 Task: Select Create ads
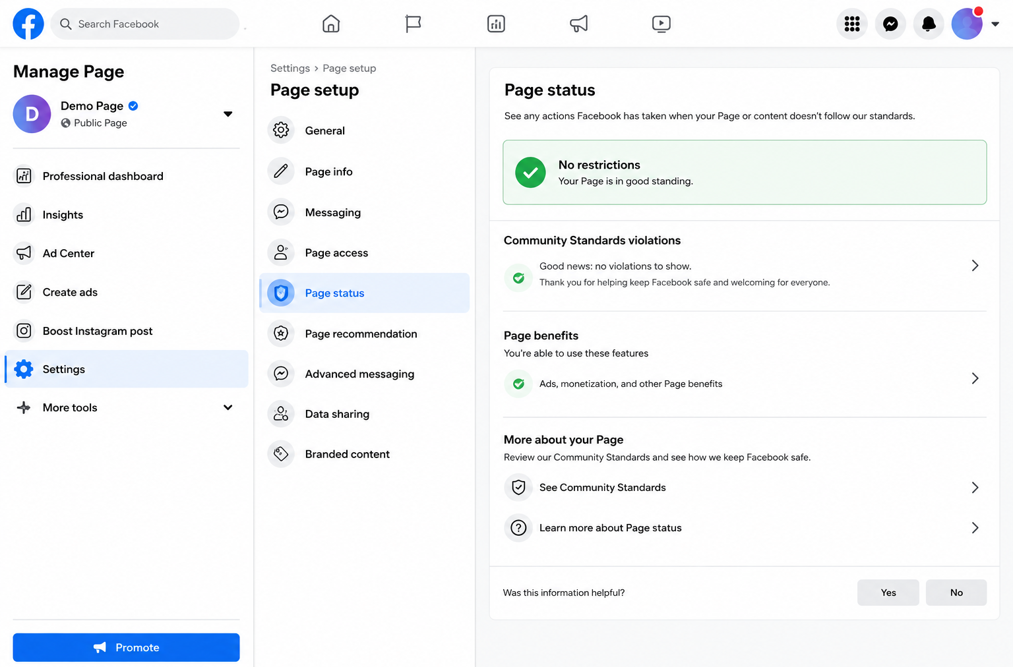click(127, 292)
